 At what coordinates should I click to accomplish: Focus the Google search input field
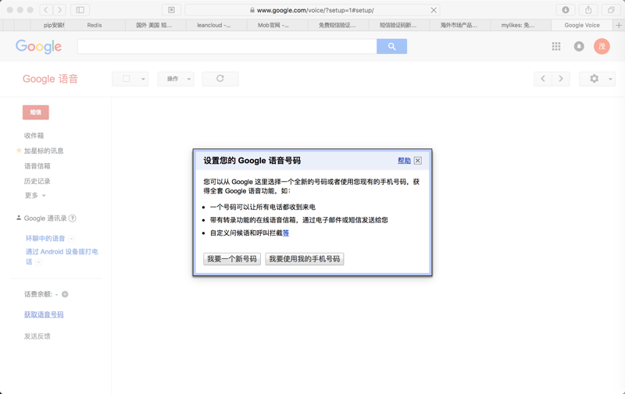click(x=227, y=46)
